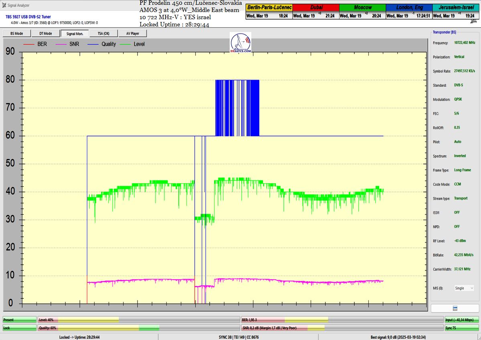Click Dubai time 21:24
This screenshot has width=481, height=340.
330,16
